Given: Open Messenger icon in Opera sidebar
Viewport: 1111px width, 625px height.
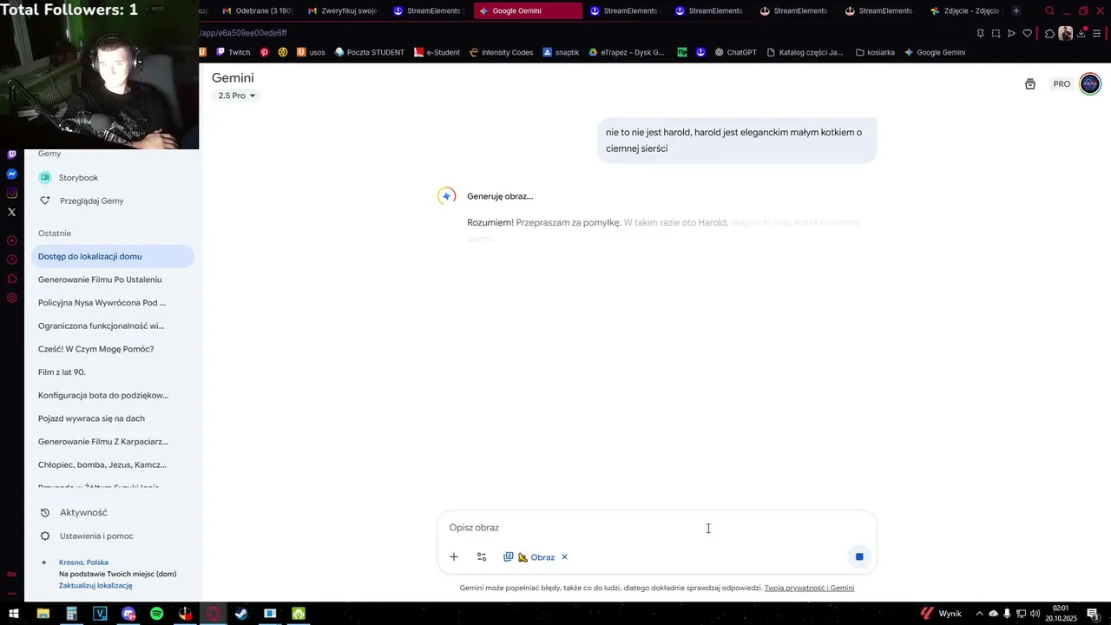Looking at the screenshot, I should point(11,174).
